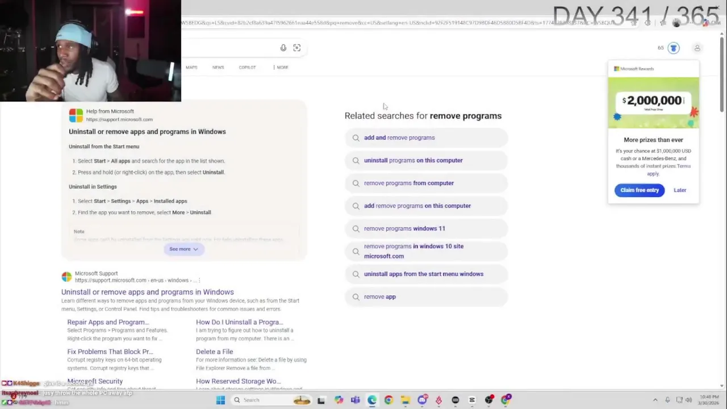Image resolution: width=727 pixels, height=409 pixels.
Task: Select the 'remove app' suggestion
Action: (426, 297)
